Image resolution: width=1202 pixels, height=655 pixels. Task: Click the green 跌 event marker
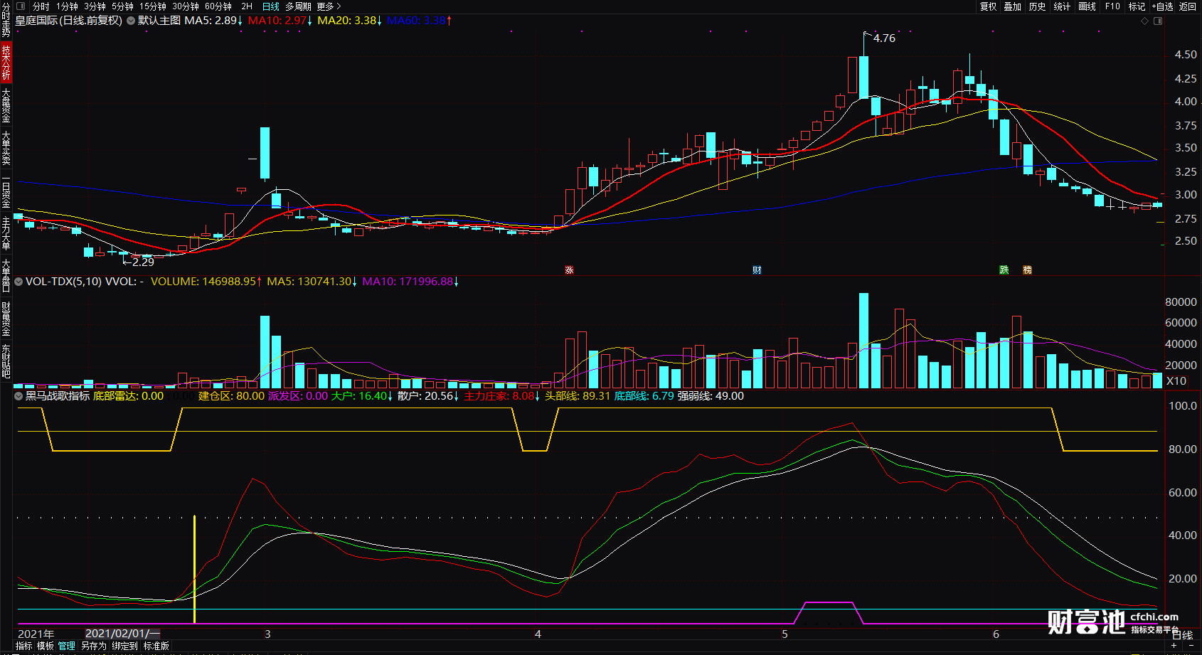(1004, 270)
